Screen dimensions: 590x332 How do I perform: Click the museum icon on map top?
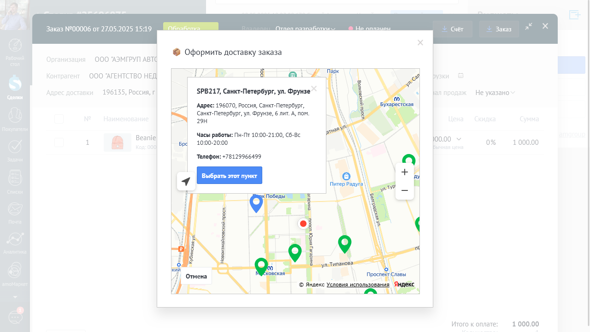pos(293,75)
